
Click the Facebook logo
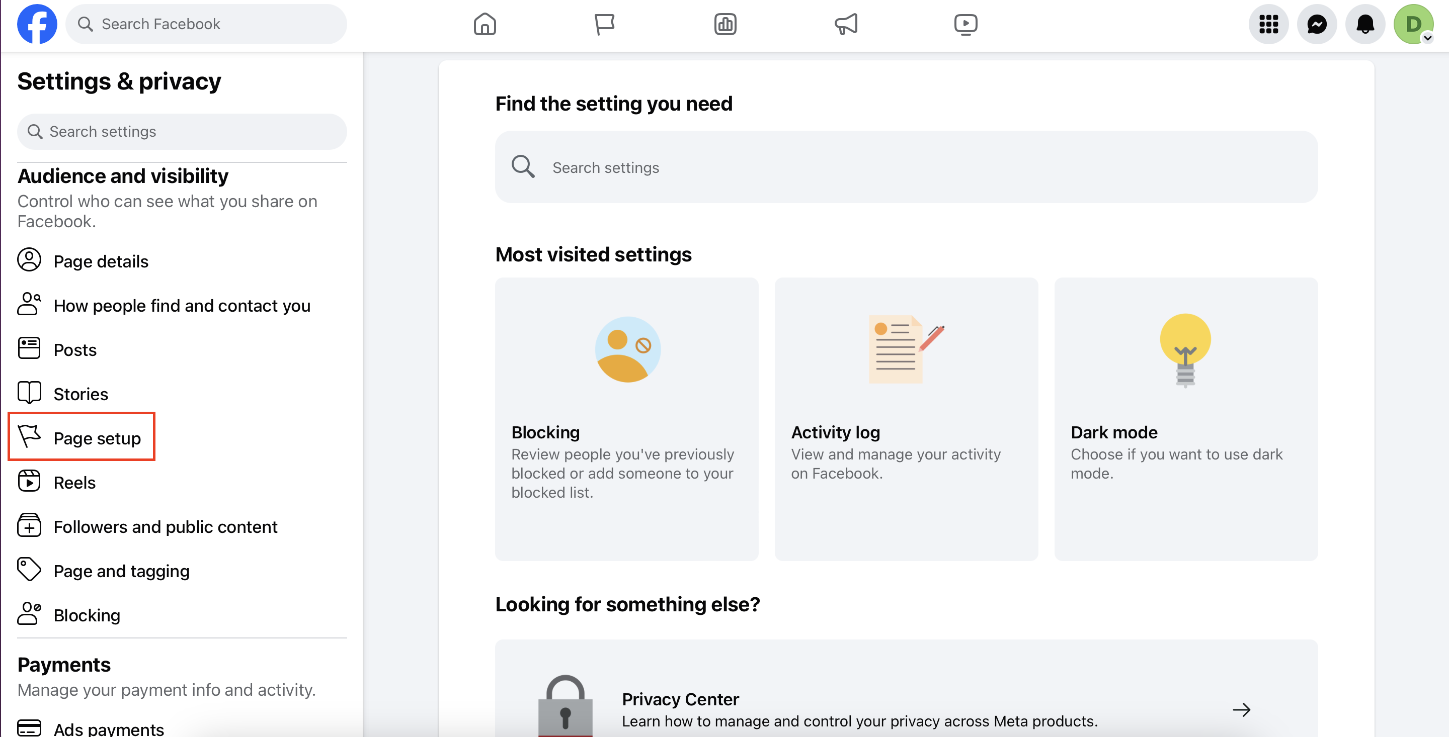point(37,24)
